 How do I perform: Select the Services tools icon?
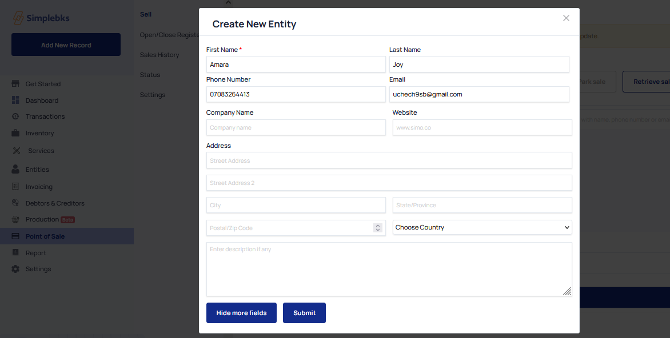click(x=17, y=151)
